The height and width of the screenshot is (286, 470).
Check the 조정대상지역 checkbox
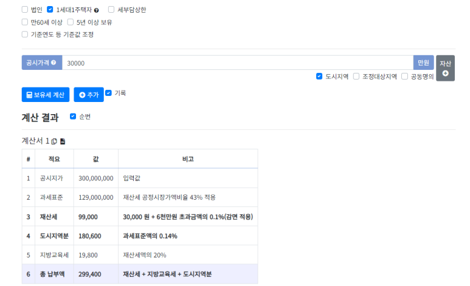point(356,77)
